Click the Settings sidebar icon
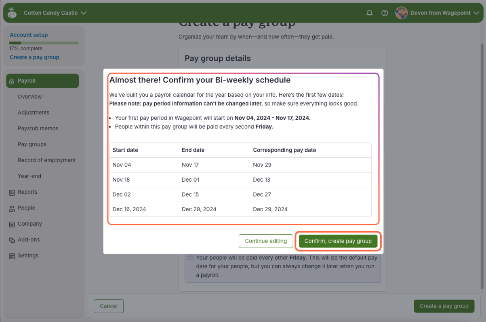Viewport: 486px width, 322px height. [x=12, y=256]
